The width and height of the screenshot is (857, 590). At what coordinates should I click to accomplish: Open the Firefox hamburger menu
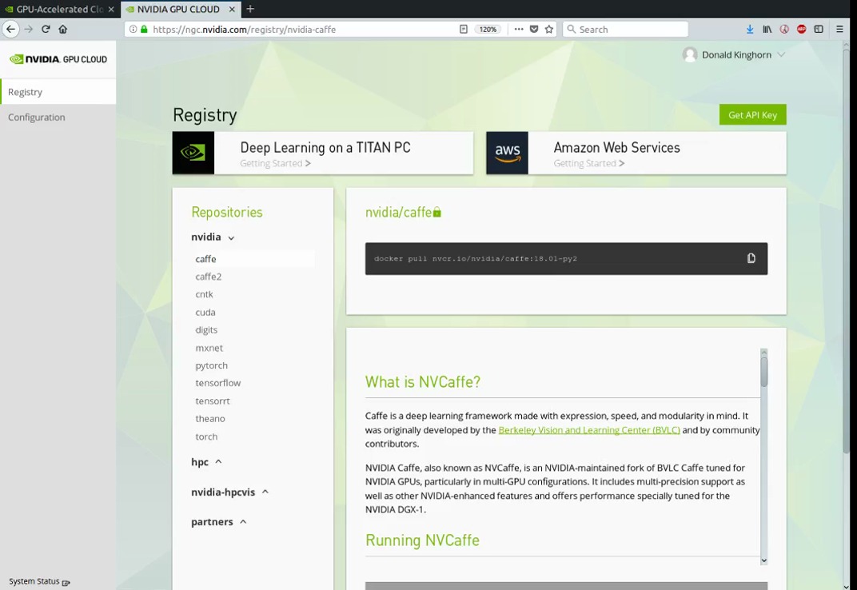[x=839, y=29]
